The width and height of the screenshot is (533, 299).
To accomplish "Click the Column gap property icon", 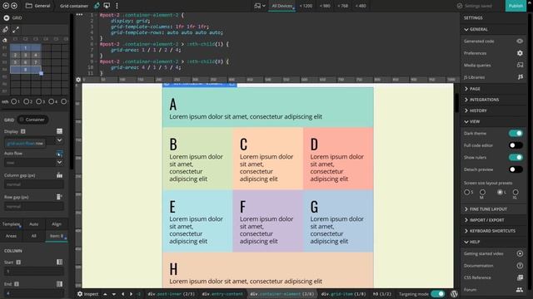I will tap(59, 175).
